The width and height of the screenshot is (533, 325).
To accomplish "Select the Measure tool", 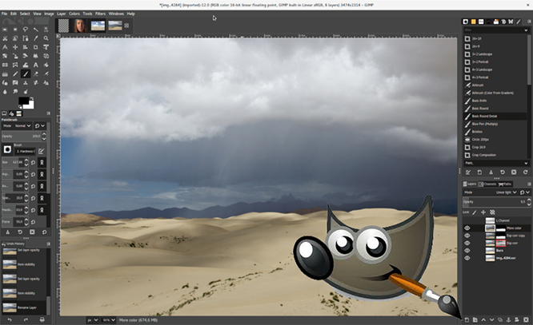I will (x=5, y=47).
